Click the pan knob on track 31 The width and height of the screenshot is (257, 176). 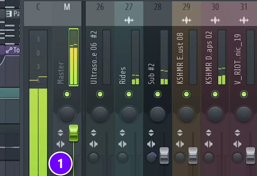244,114
